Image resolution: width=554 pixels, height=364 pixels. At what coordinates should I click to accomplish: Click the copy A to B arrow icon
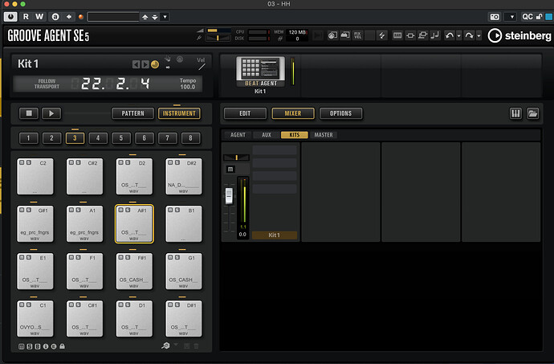point(69,17)
